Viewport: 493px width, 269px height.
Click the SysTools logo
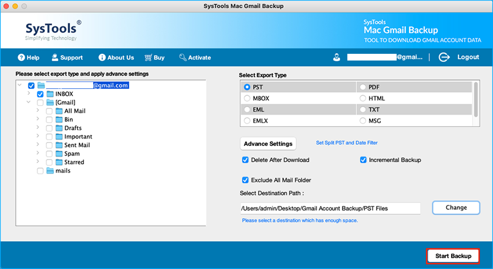[x=53, y=30]
